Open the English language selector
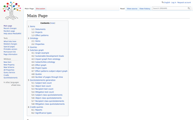Screen dimensions: 193x120 coord(167,3)
